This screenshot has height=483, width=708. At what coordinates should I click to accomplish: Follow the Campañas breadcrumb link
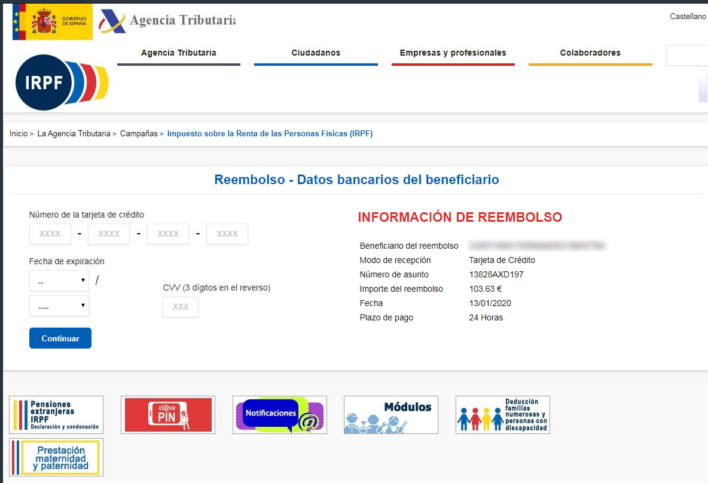[139, 134]
